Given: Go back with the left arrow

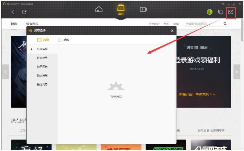Looking at the screenshot, I should point(13,12).
